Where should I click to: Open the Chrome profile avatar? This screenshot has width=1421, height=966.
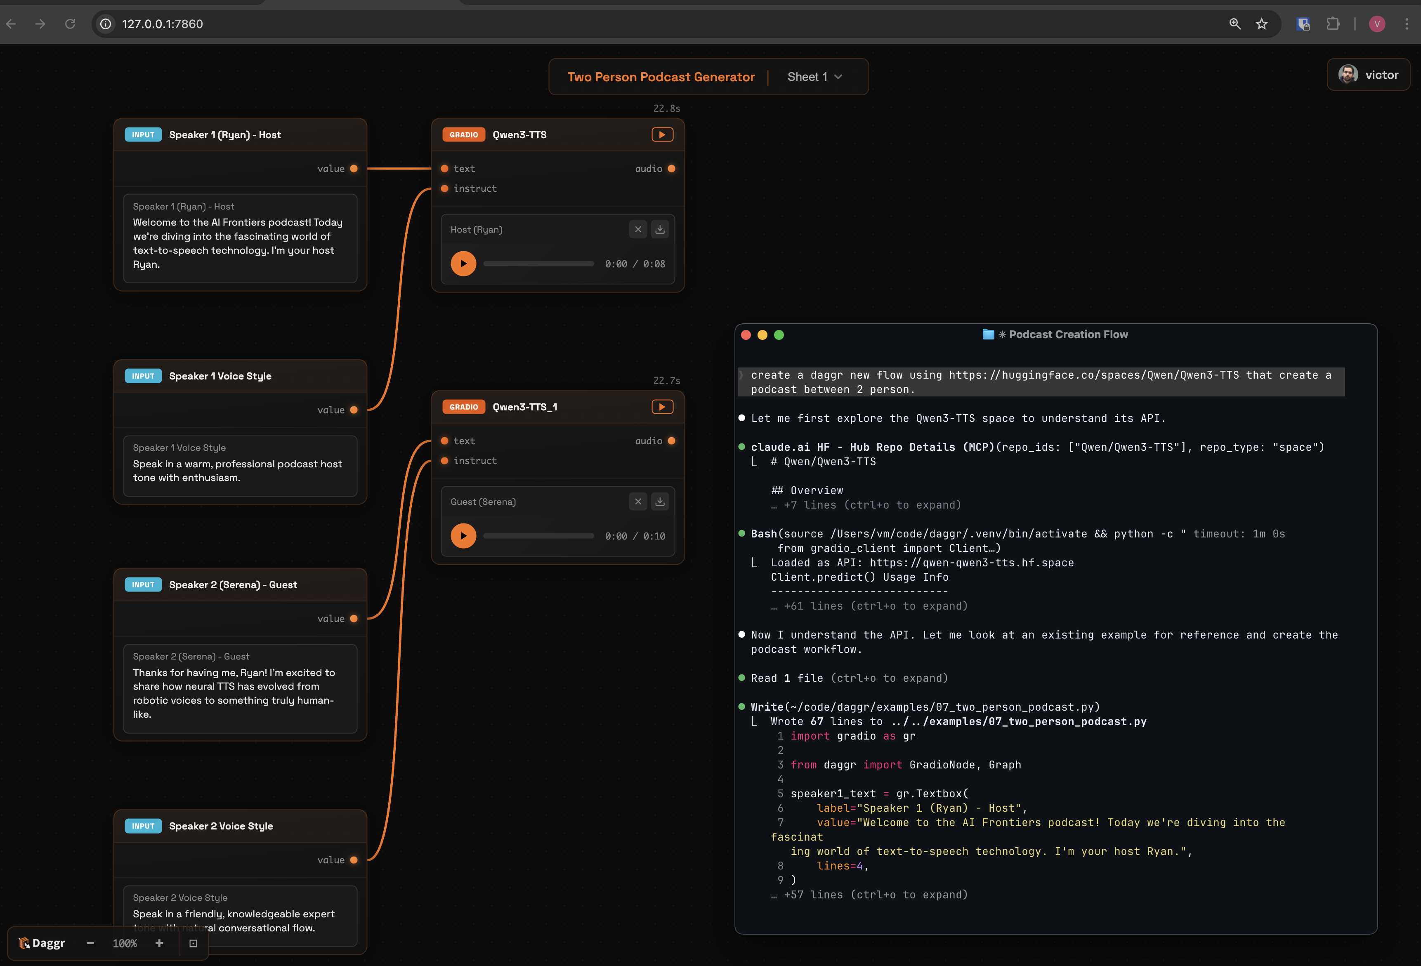tap(1377, 24)
